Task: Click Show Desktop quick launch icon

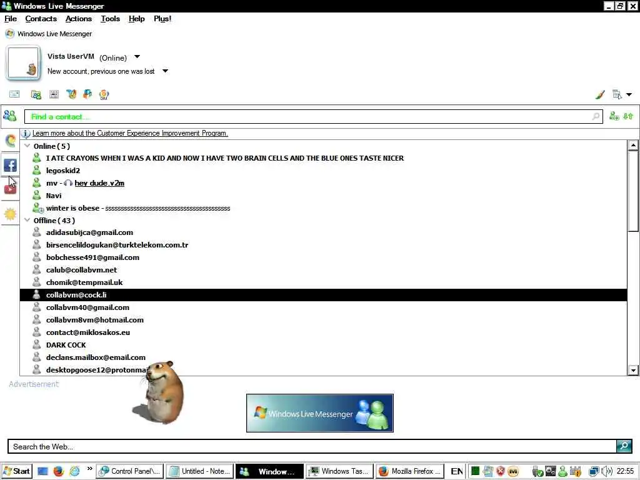Action: click(x=43, y=471)
